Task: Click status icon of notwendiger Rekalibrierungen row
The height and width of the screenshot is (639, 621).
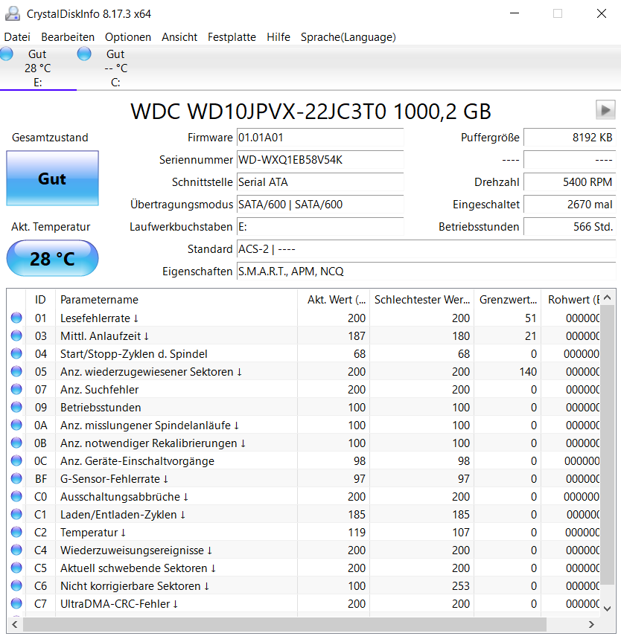Action: [x=16, y=443]
